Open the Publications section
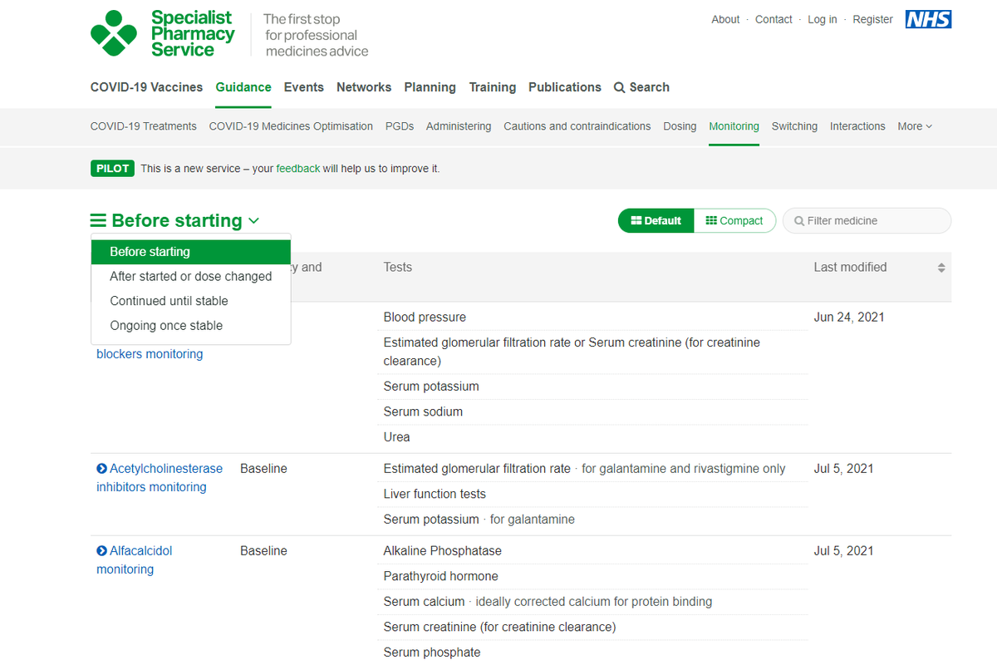The width and height of the screenshot is (997, 665). (565, 87)
